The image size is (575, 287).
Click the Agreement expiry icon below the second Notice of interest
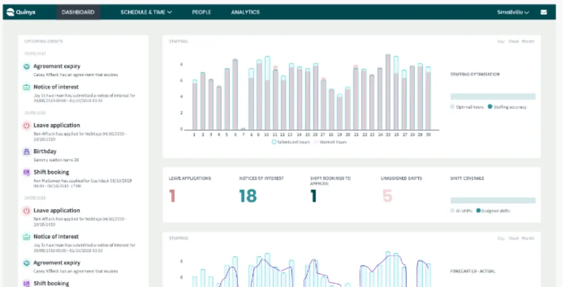click(x=27, y=263)
